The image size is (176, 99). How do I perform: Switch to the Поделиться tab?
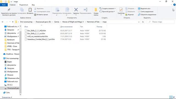pyautogui.click(x=24, y=5)
